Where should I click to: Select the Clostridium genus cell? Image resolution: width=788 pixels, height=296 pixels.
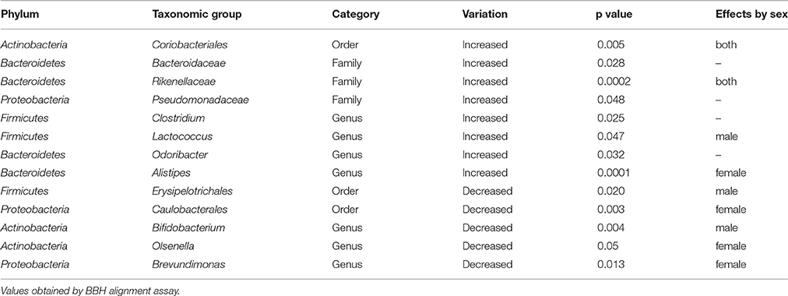tap(179, 118)
